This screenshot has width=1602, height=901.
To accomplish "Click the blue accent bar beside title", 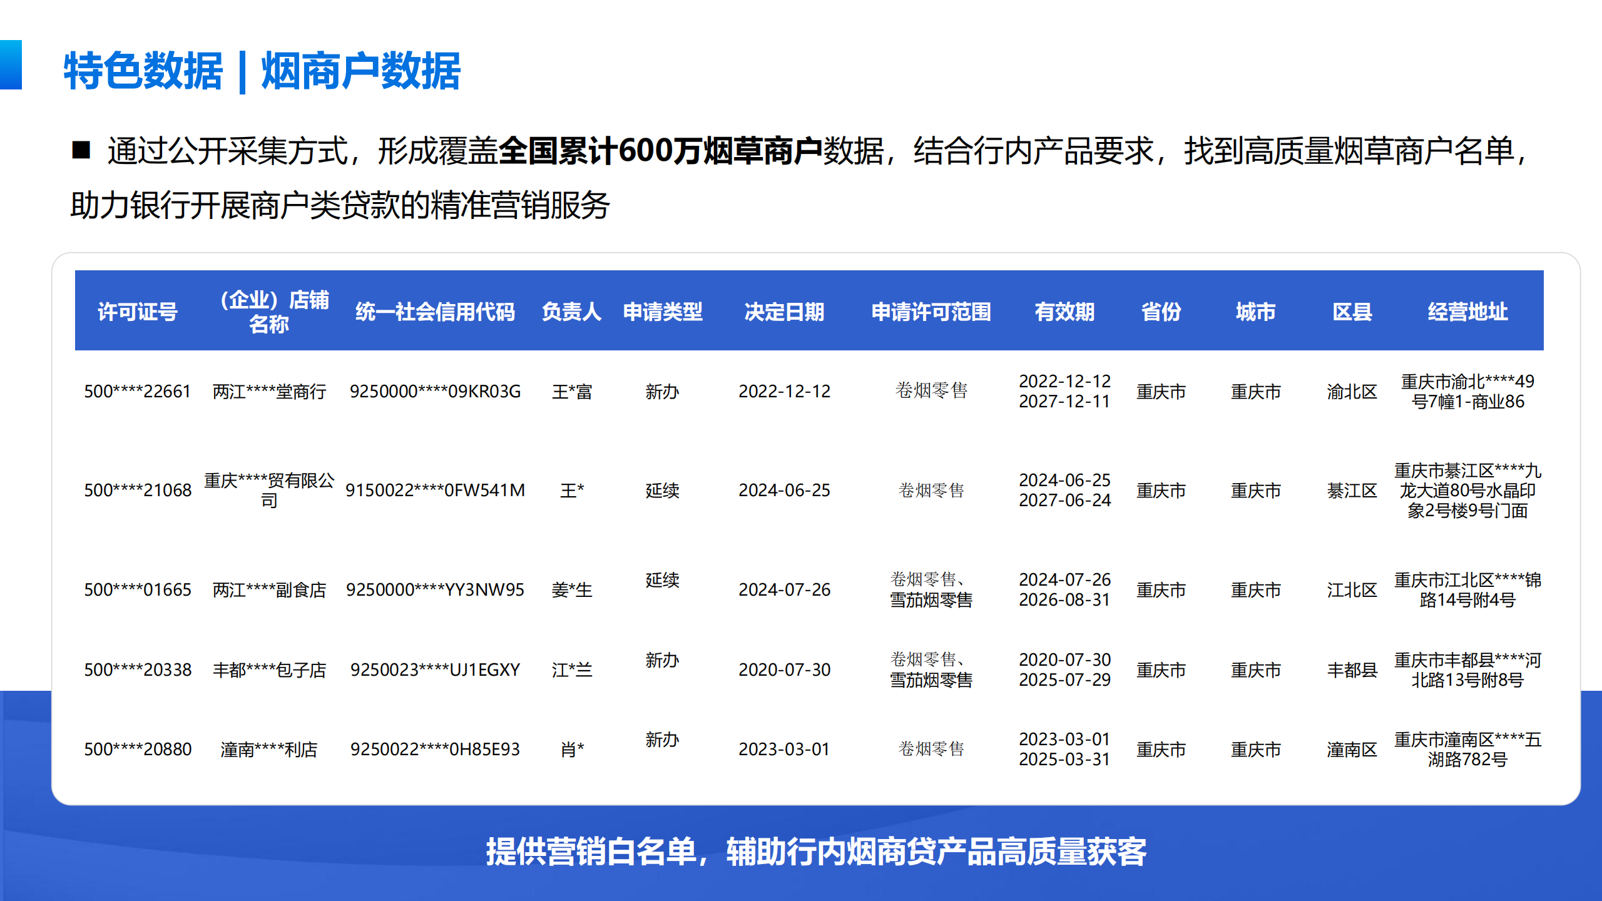I will coord(11,65).
